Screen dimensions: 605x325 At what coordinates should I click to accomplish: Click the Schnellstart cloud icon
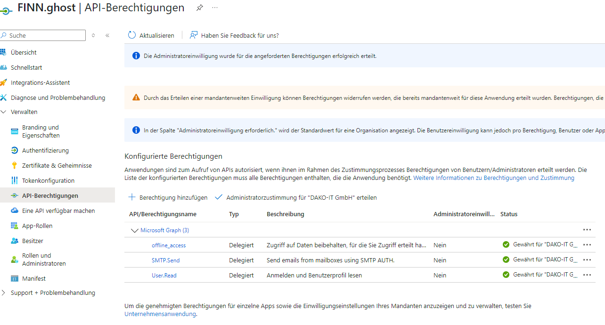(x=3, y=67)
